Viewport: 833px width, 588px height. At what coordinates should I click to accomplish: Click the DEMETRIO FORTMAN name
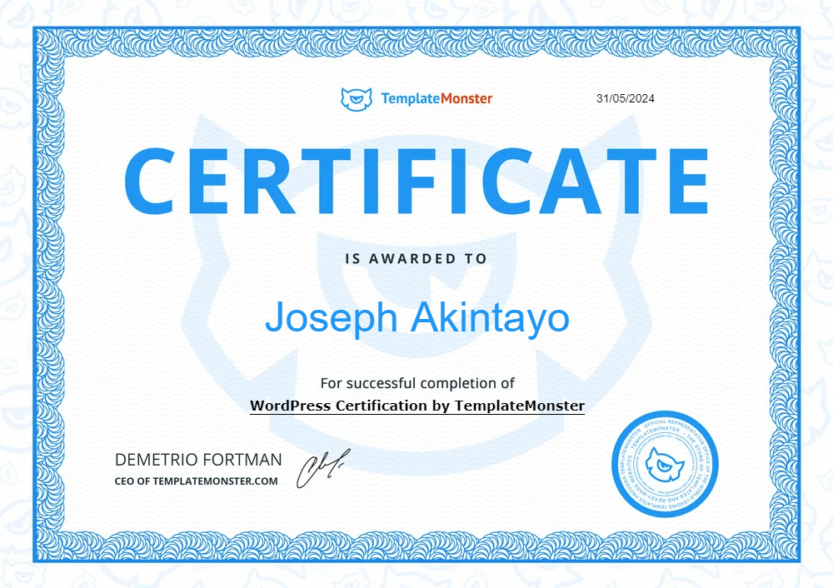(x=198, y=460)
